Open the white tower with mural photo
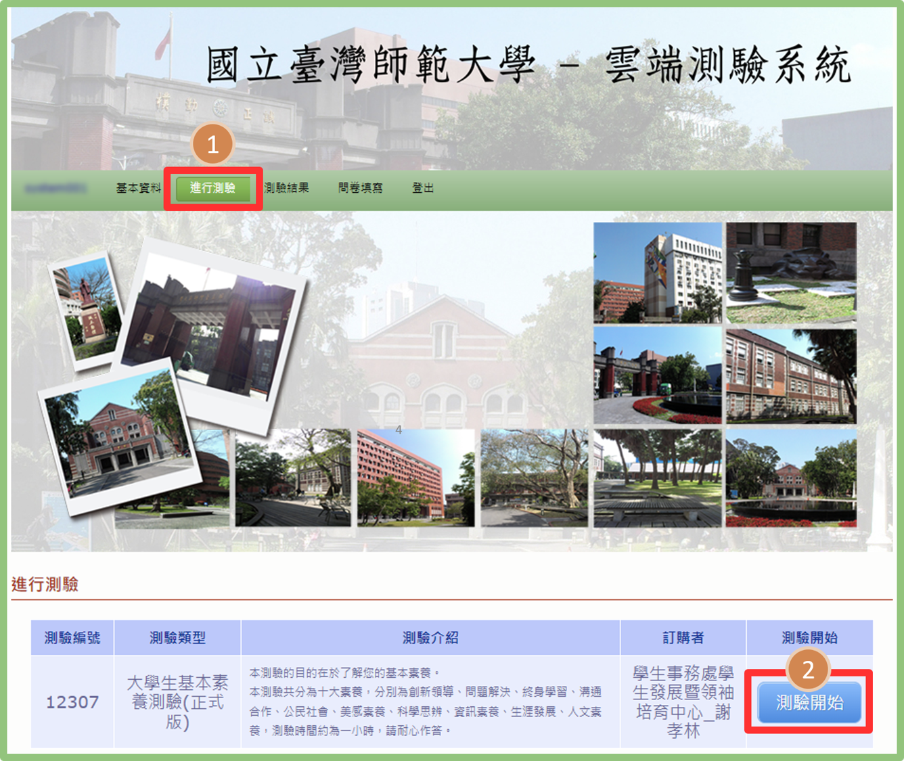The image size is (904, 761). coord(658,273)
